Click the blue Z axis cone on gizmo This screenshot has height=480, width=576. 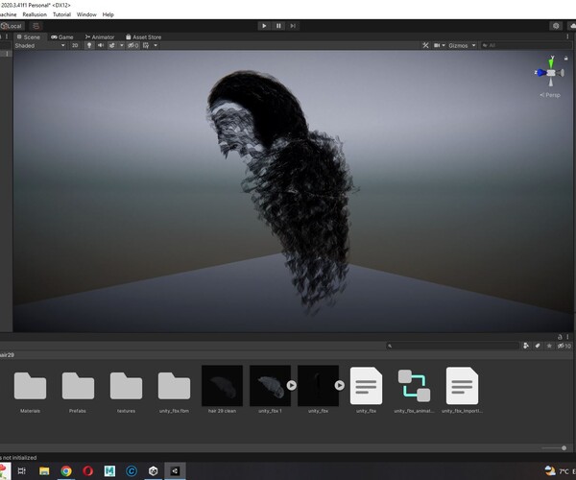tap(540, 73)
